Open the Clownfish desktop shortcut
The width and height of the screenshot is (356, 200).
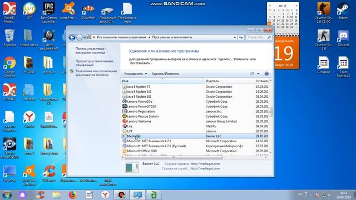pyautogui.click(x=88, y=11)
